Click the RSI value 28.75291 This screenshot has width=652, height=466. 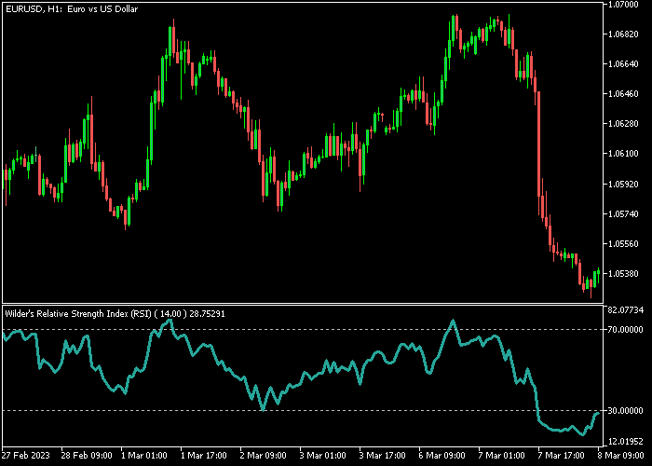(x=207, y=314)
